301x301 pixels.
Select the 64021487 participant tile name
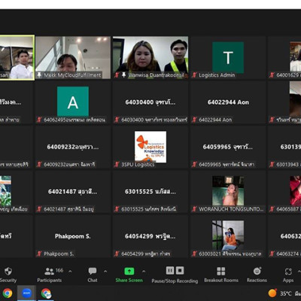point(72,192)
